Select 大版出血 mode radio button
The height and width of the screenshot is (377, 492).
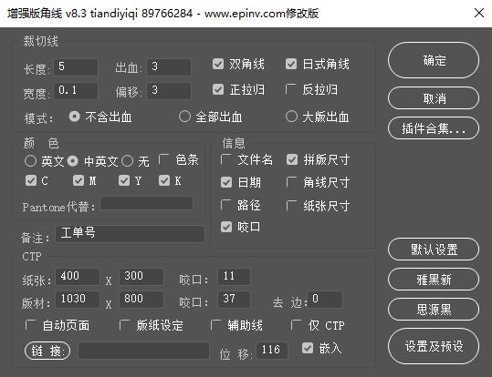click(291, 117)
